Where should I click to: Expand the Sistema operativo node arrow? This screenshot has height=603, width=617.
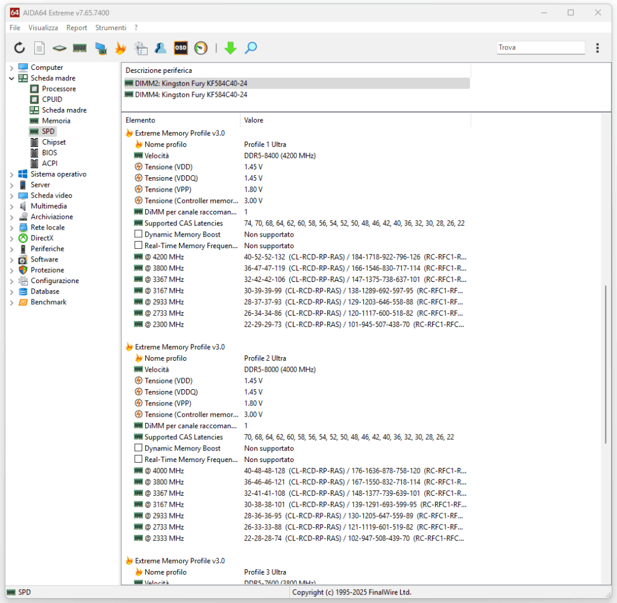pyautogui.click(x=11, y=174)
